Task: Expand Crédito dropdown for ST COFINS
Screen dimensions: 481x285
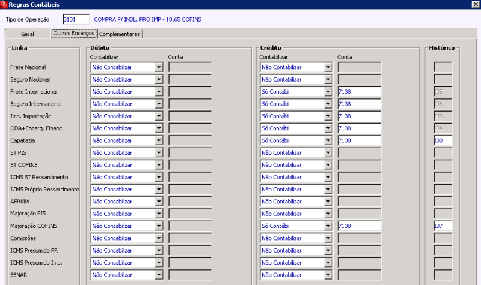Action: [328, 165]
